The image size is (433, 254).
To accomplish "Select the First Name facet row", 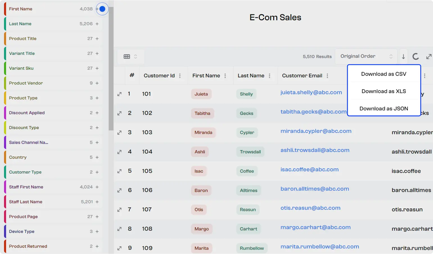I will click(x=53, y=9).
